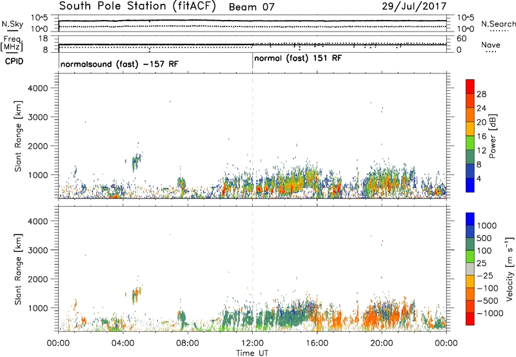This screenshot has height=357, width=516.
Task: Click "normal (fast) 151 RF" text
Action: (298, 59)
